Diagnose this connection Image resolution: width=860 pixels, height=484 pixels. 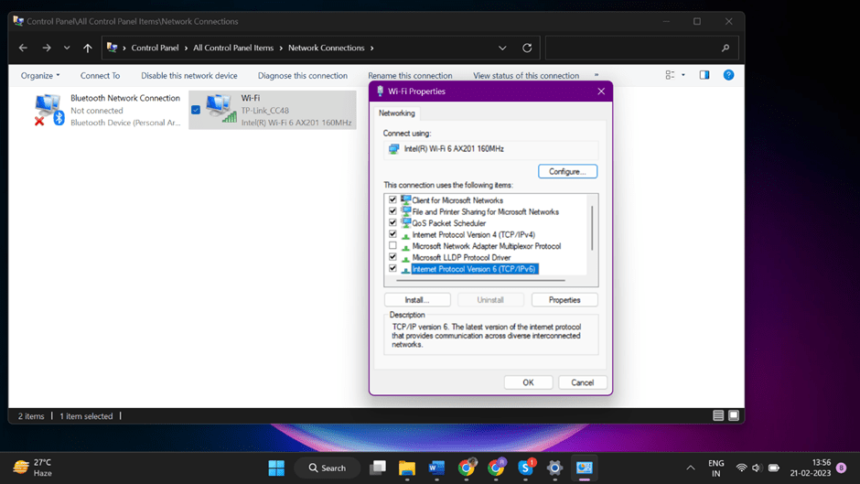point(303,76)
